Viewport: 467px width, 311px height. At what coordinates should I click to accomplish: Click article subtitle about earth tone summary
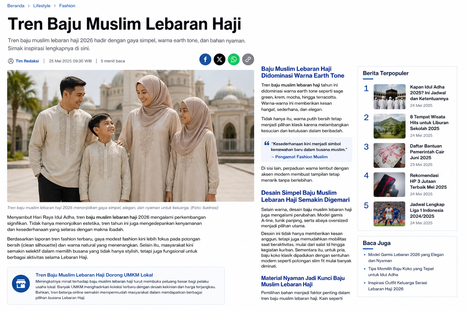pyautogui.click(x=126, y=44)
